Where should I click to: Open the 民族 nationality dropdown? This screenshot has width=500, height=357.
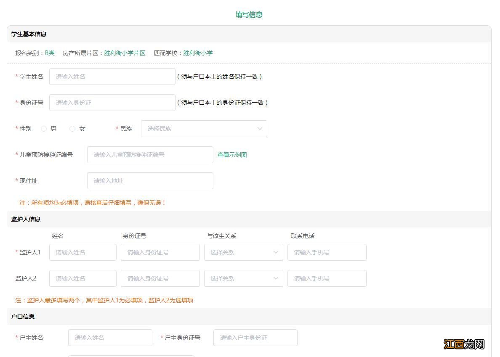(x=204, y=129)
